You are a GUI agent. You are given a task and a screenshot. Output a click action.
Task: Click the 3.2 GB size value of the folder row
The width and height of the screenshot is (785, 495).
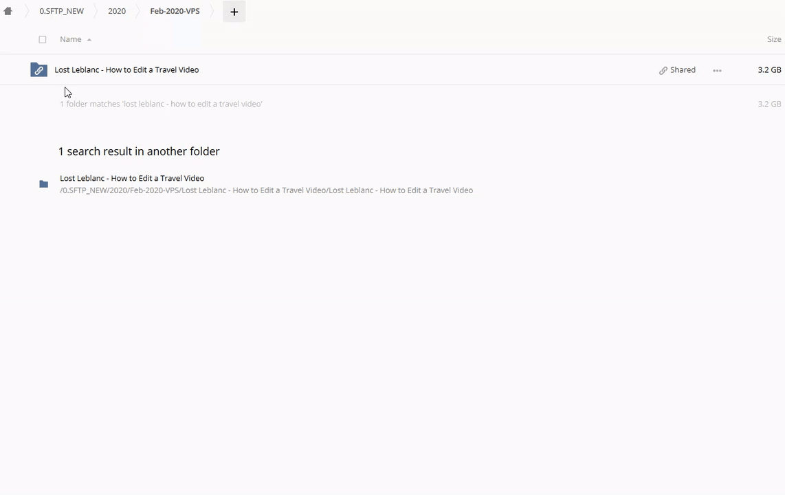point(769,69)
